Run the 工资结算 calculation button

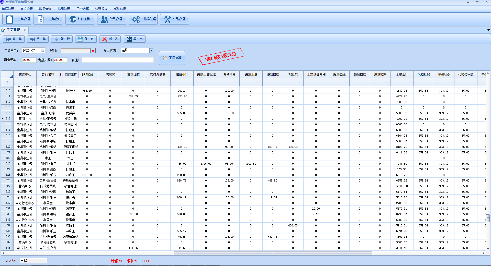pos(172,58)
